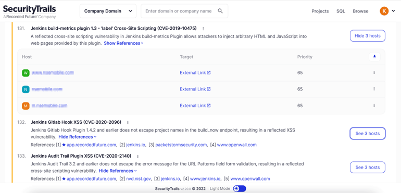Click See 3 hosts for Audit Trail Plugin
The height and width of the screenshot is (193, 401).
coord(368,168)
